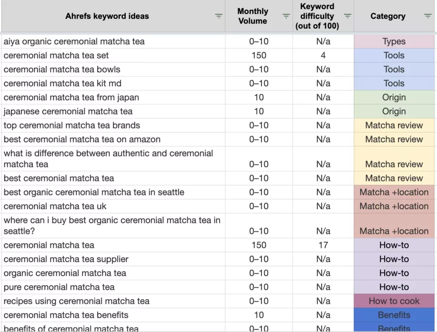Click the blue Benefits category cell
This screenshot has height=332, width=437.
[x=393, y=315]
